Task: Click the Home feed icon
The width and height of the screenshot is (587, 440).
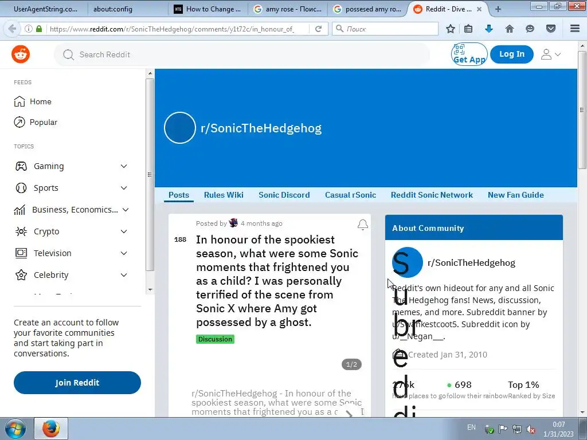Action: click(x=19, y=101)
